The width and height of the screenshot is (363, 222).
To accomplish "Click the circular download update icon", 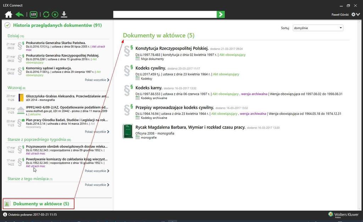I will tap(55, 14).
